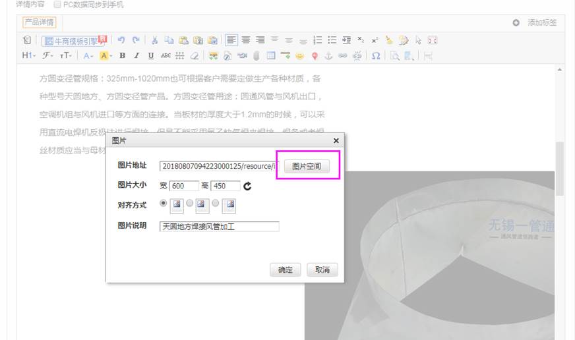Click the refresh image size arrow
This screenshot has height=340, width=575.
click(x=247, y=186)
